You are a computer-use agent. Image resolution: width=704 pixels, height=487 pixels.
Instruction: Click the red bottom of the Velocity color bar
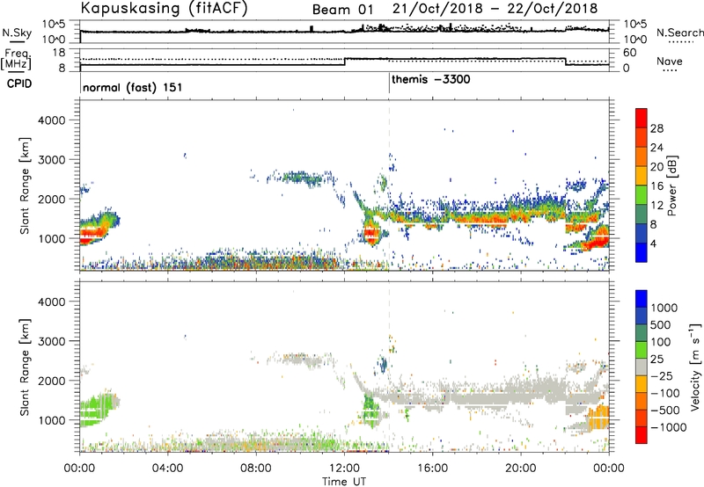[642, 435]
